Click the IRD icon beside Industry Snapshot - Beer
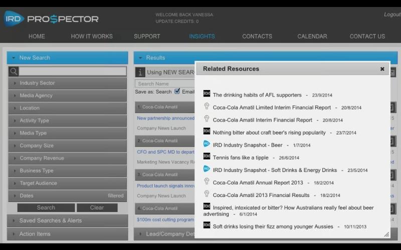Screen dimensions: 401x250 207,143
